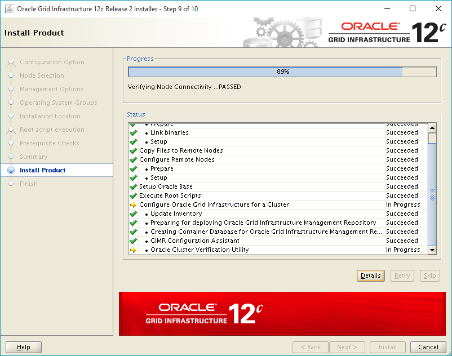Click the Configuration Option step marker icon
452x356 pixels.
point(11,62)
